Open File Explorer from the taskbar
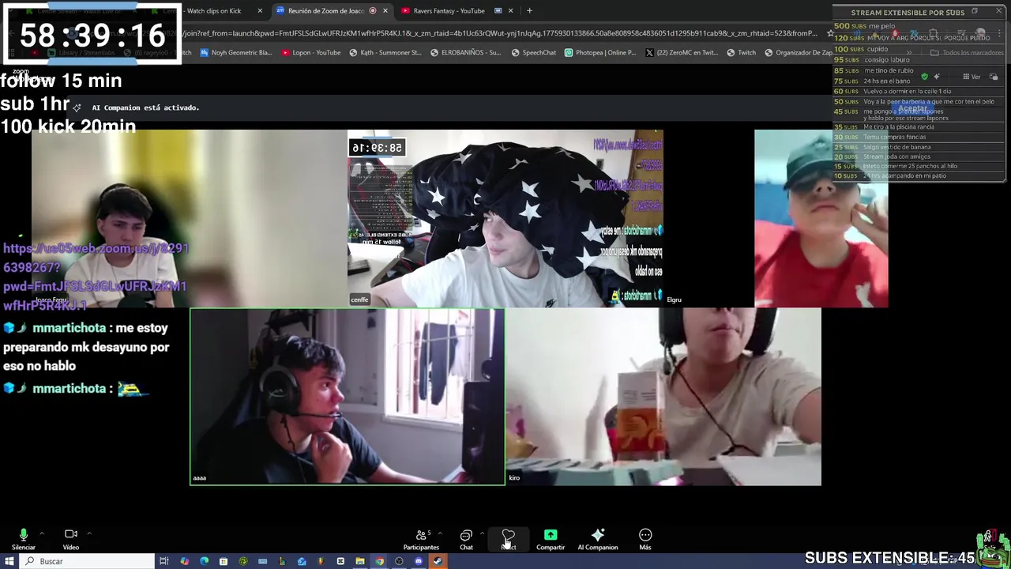The height and width of the screenshot is (569, 1011). 359,561
